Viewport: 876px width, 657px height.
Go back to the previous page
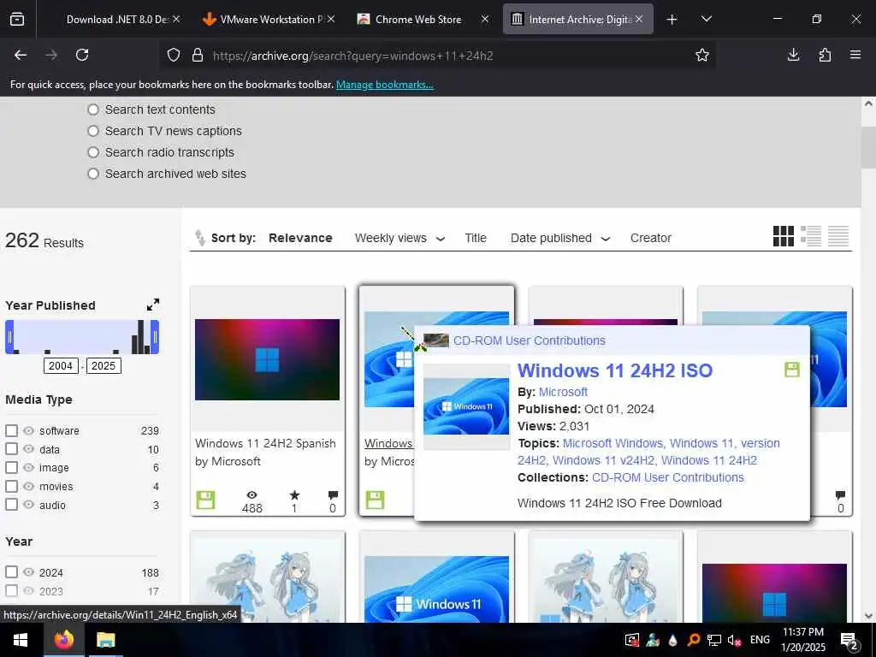[21, 55]
